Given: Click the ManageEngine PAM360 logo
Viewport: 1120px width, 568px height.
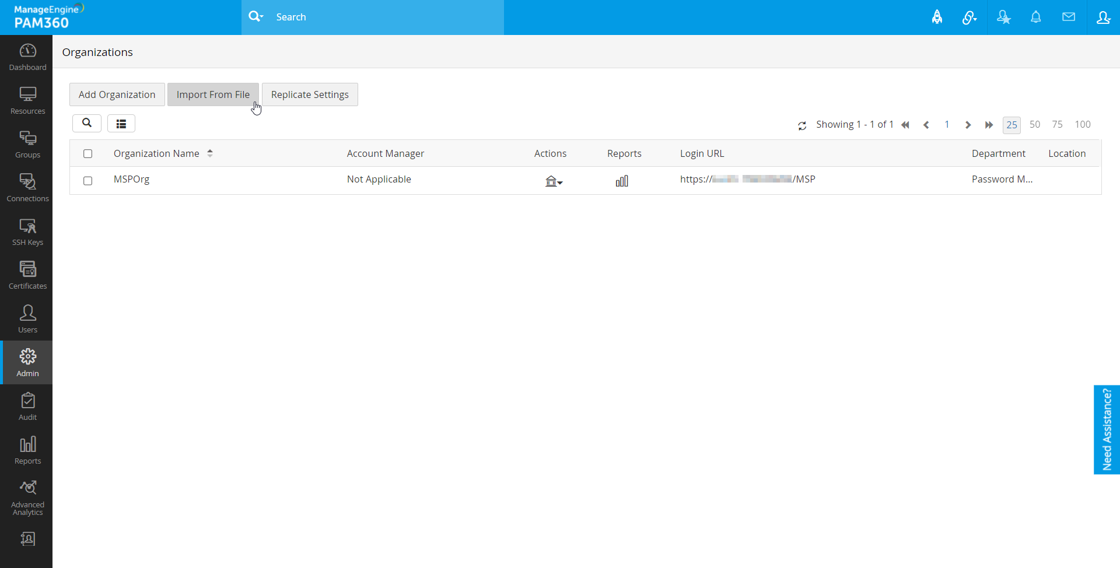Looking at the screenshot, I should click(x=49, y=17).
